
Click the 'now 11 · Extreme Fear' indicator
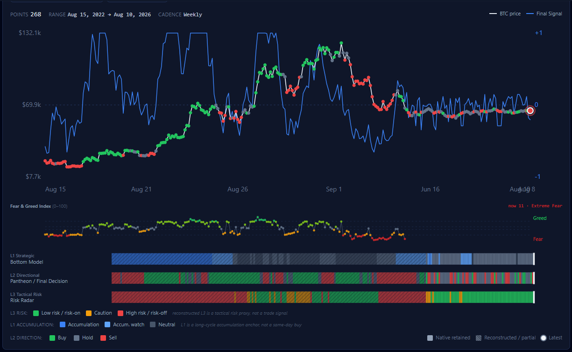pyautogui.click(x=535, y=206)
